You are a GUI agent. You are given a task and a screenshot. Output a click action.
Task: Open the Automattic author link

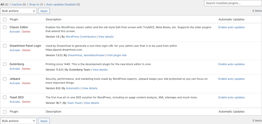73,88
